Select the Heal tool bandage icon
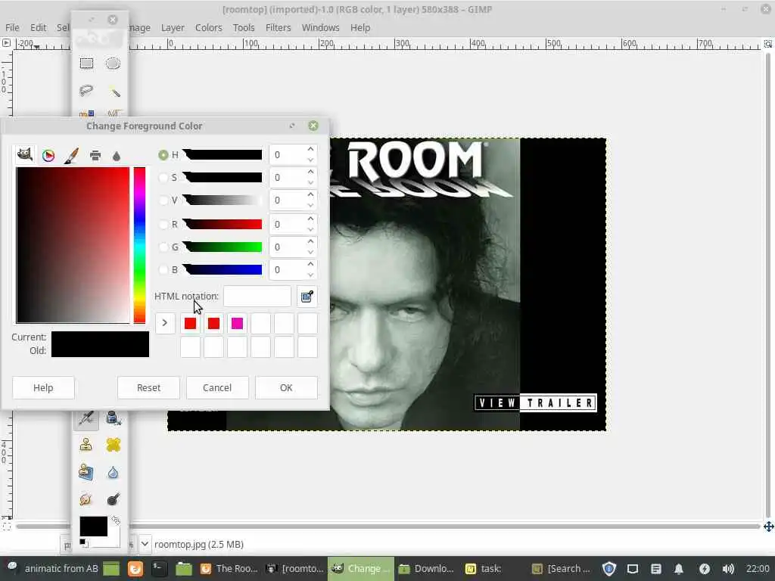 coord(114,445)
